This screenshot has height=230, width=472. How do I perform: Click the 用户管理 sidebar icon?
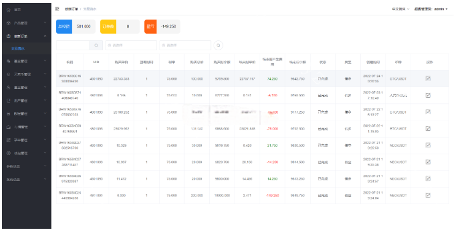tap(8, 101)
